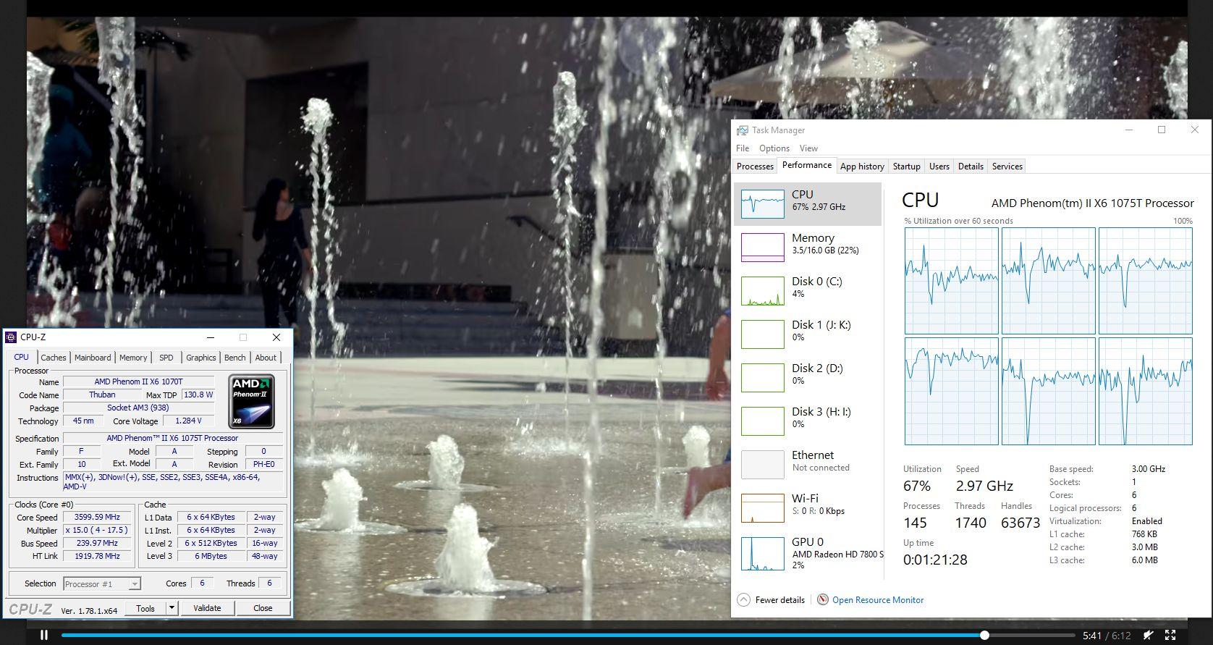Switch to the Users tab
This screenshot has height=645, width=1213.
939,166
